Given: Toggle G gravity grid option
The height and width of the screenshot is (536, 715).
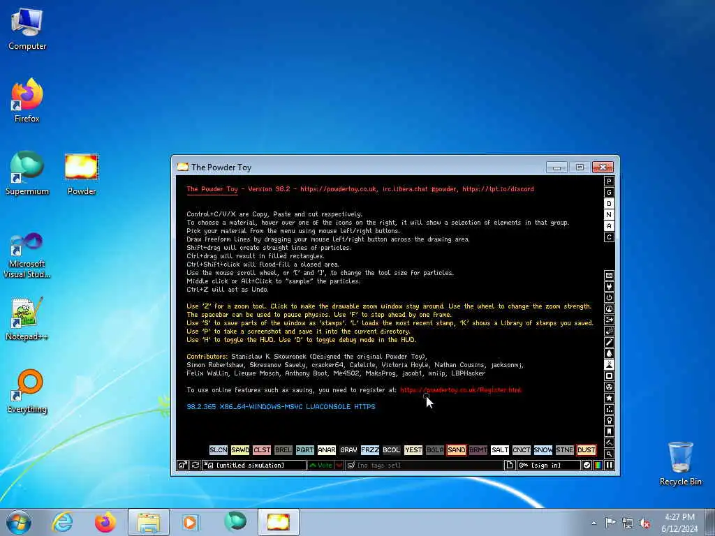Looking at the screenshot, I should [609, 193].
